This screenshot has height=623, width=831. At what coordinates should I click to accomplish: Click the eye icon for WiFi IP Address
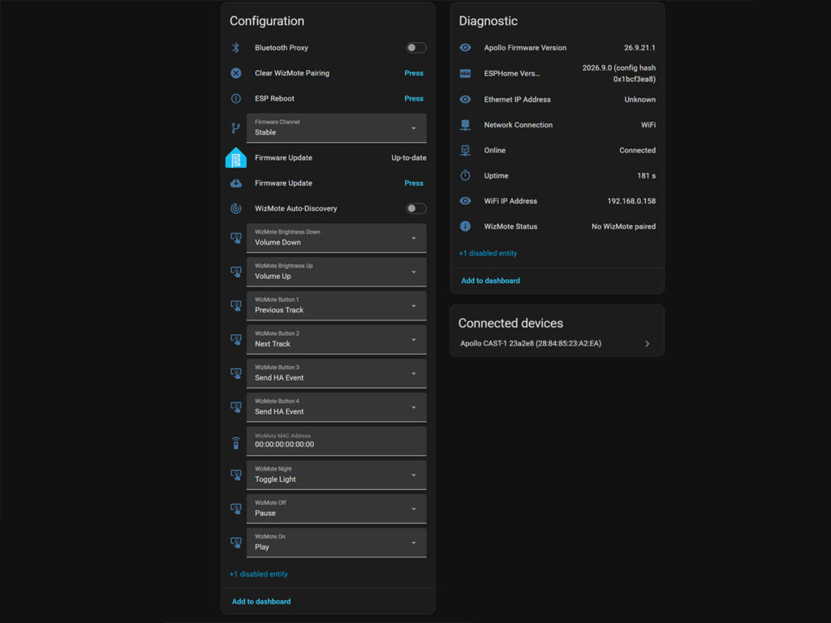point(465,201)
